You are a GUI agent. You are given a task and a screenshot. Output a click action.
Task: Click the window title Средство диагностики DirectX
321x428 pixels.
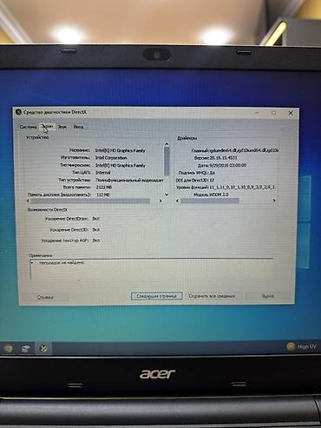pyautogui.click(x=55, y=112)
